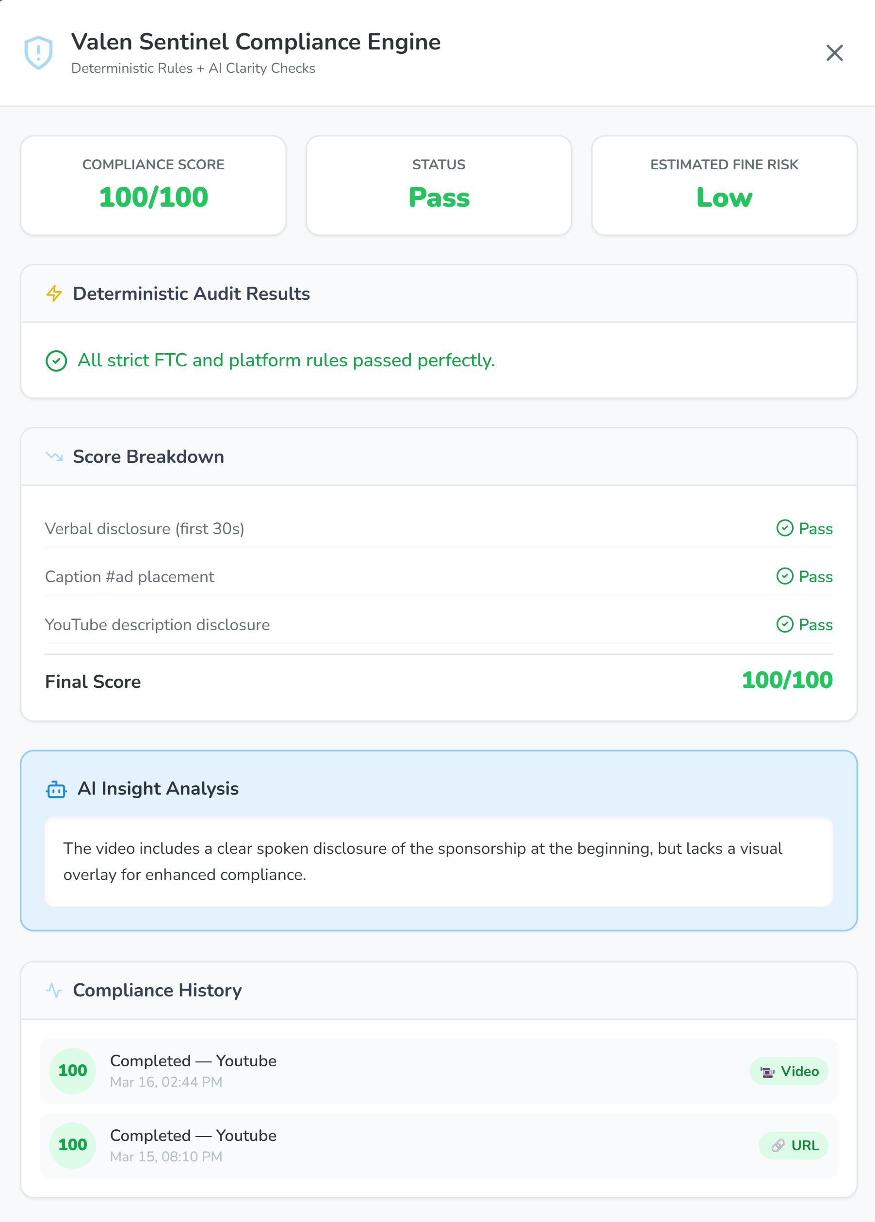Click the Verbal disclosure Pass check icon
This screenshot has height=1222, width=875.
tap(784, 528)
